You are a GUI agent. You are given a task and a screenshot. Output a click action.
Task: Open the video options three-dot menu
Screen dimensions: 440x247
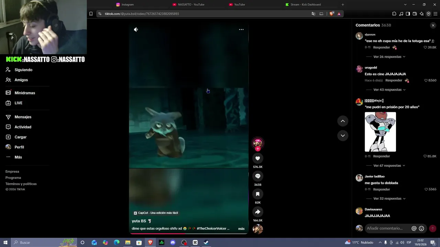(x=241, y=30)
